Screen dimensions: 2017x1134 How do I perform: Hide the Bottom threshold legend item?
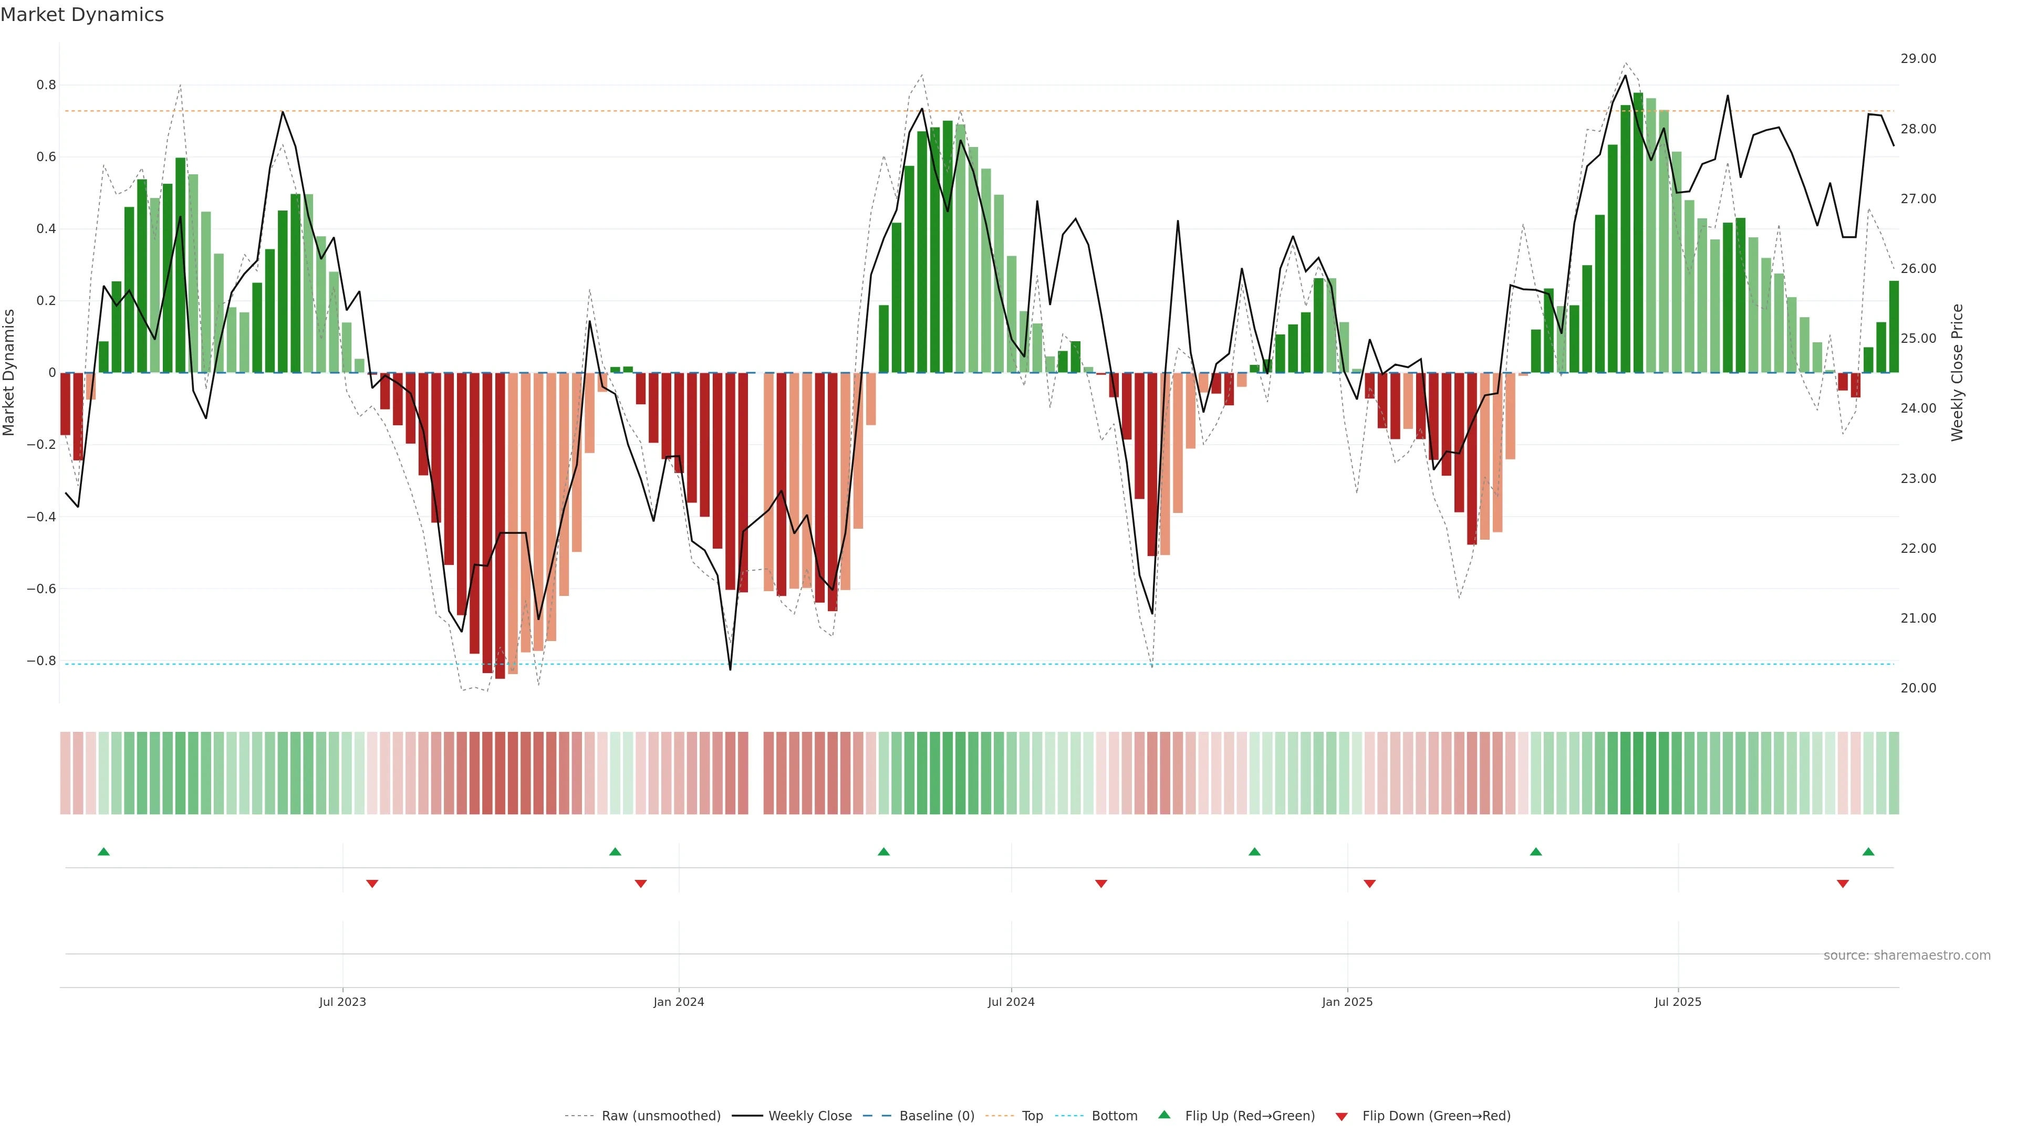click(x=1114, y=1115)
